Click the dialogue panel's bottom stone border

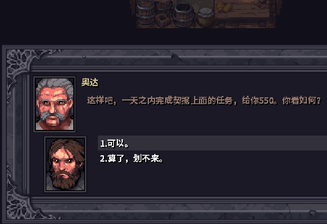[179, 208]
